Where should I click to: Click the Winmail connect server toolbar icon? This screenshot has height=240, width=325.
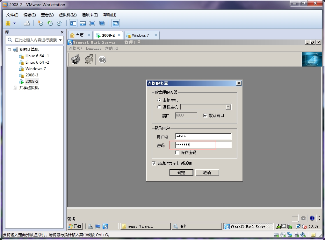point(76,60)
